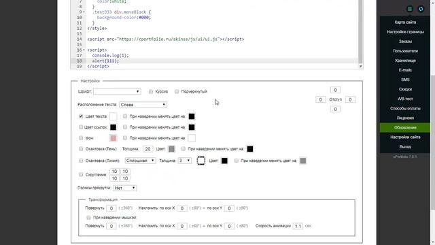
Task: Click the top Отступ input field
Action: tap(335, 90)
